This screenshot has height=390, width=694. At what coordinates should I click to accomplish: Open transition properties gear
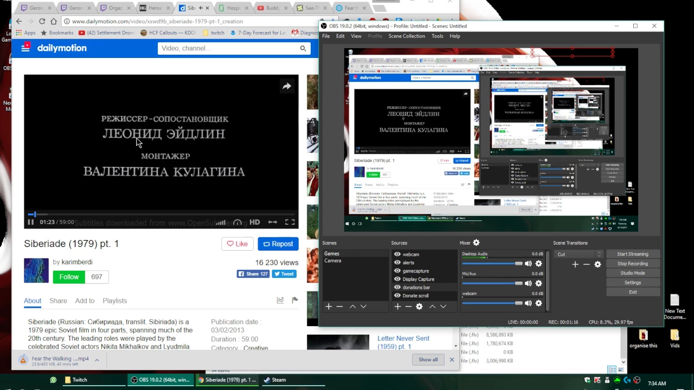(x=597, y=264)
